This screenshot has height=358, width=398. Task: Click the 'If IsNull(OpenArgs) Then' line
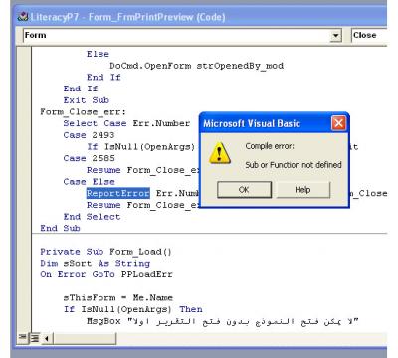(x=133, y=309)
